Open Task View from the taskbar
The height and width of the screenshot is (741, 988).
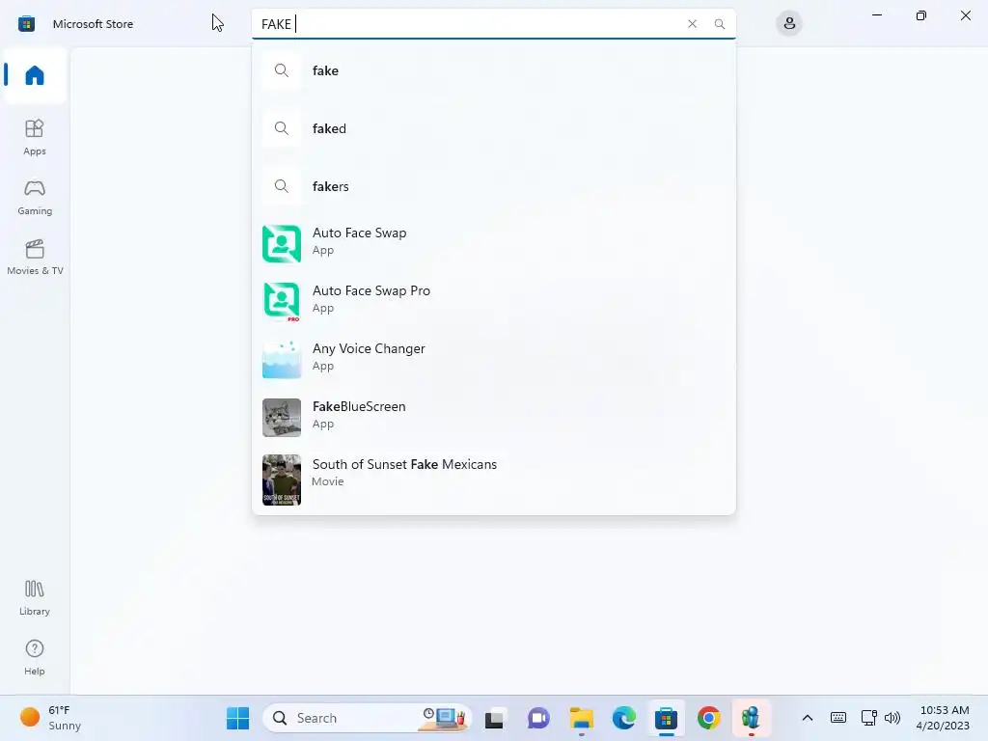pyautogui.click(x=494, y=718)
